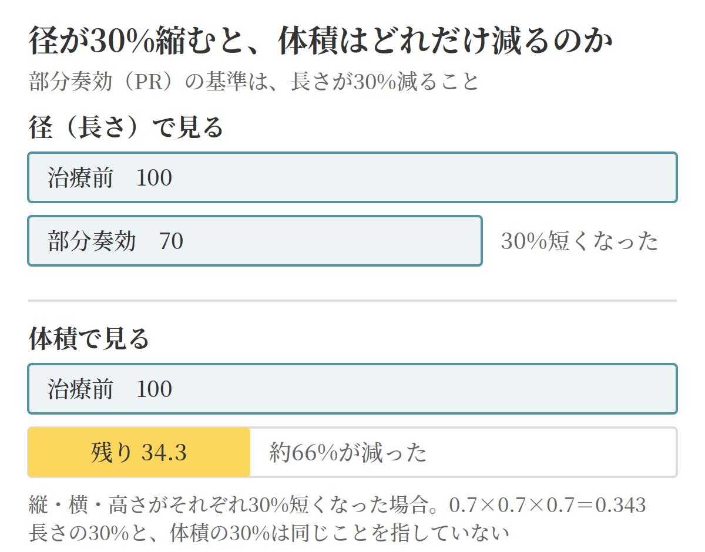Click 部分奏効 text inside the shorter bar
Screen dimensions: 705x552
92,241
